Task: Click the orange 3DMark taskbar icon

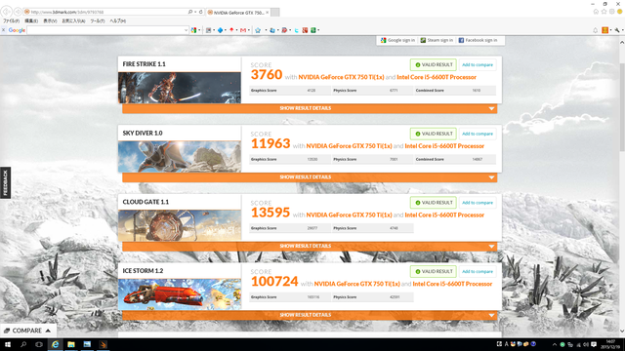Action: coord(103,344)
